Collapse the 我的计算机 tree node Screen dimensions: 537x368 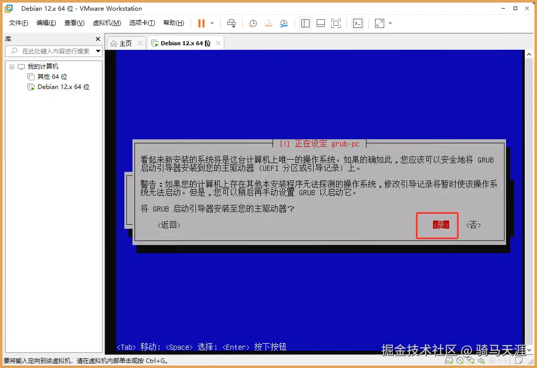coord(11,66)
